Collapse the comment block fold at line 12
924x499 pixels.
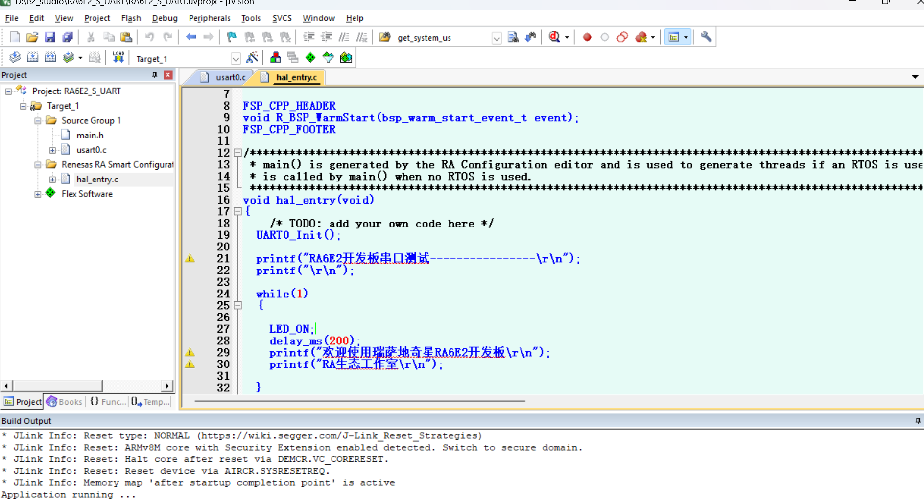click(x=237, y=153)
